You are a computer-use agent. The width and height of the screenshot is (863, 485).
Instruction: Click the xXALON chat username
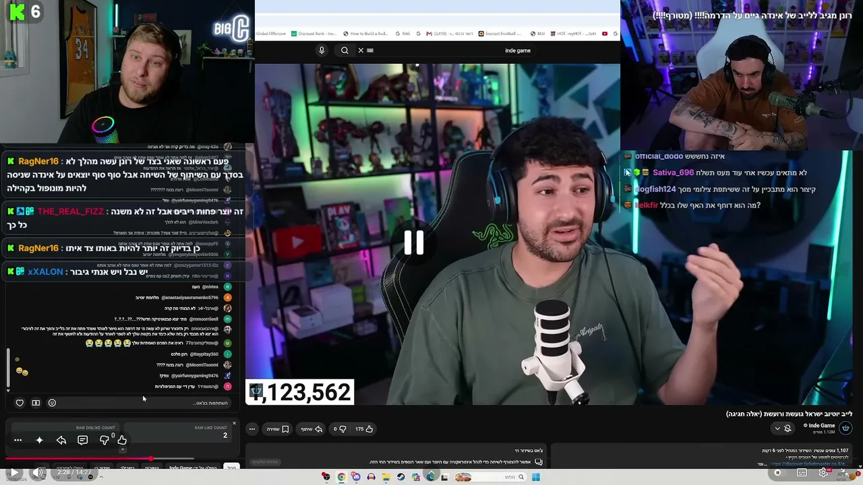(x=46, y=271)
